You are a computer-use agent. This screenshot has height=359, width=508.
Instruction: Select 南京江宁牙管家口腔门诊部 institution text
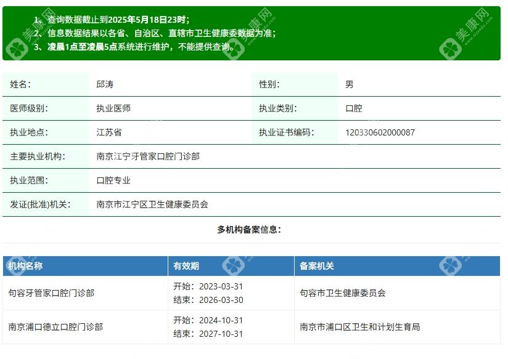coord(148,156)
